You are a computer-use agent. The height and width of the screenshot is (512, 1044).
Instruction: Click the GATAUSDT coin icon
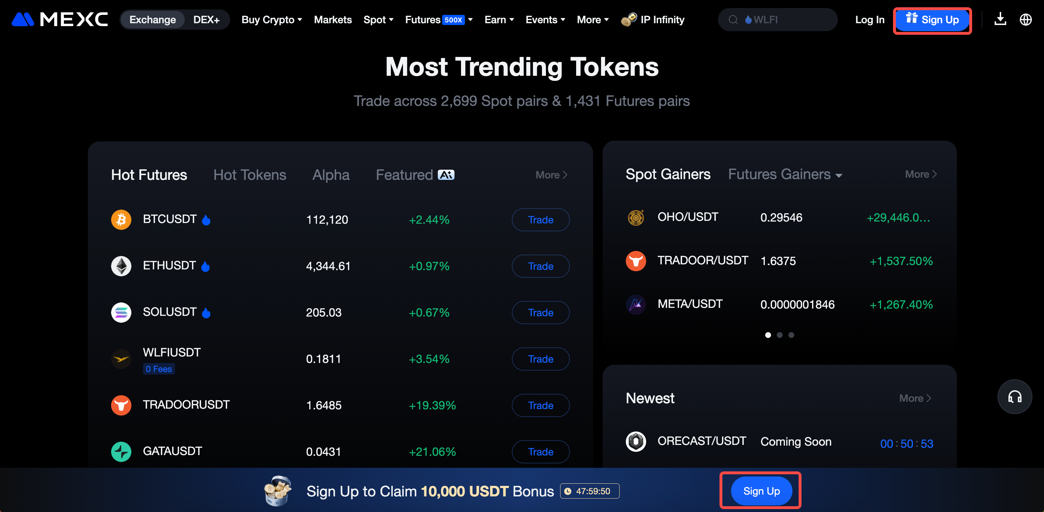(x=121, y=452)
